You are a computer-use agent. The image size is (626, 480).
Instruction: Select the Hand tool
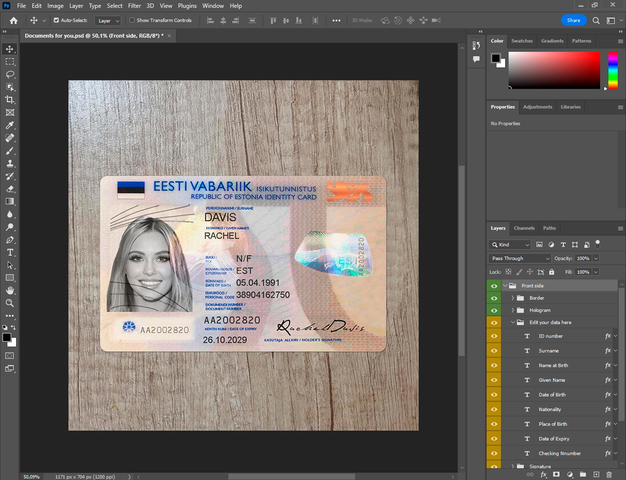10,290
